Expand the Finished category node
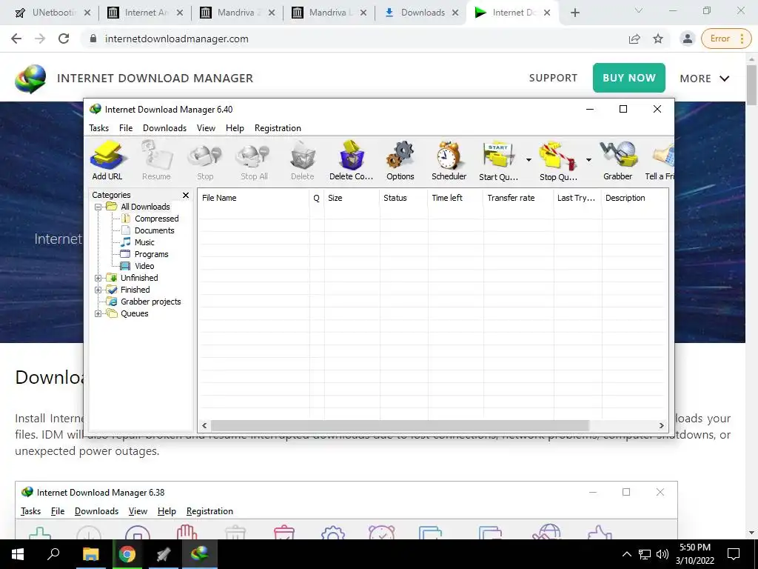758x569 pixels. click(98, 290)
